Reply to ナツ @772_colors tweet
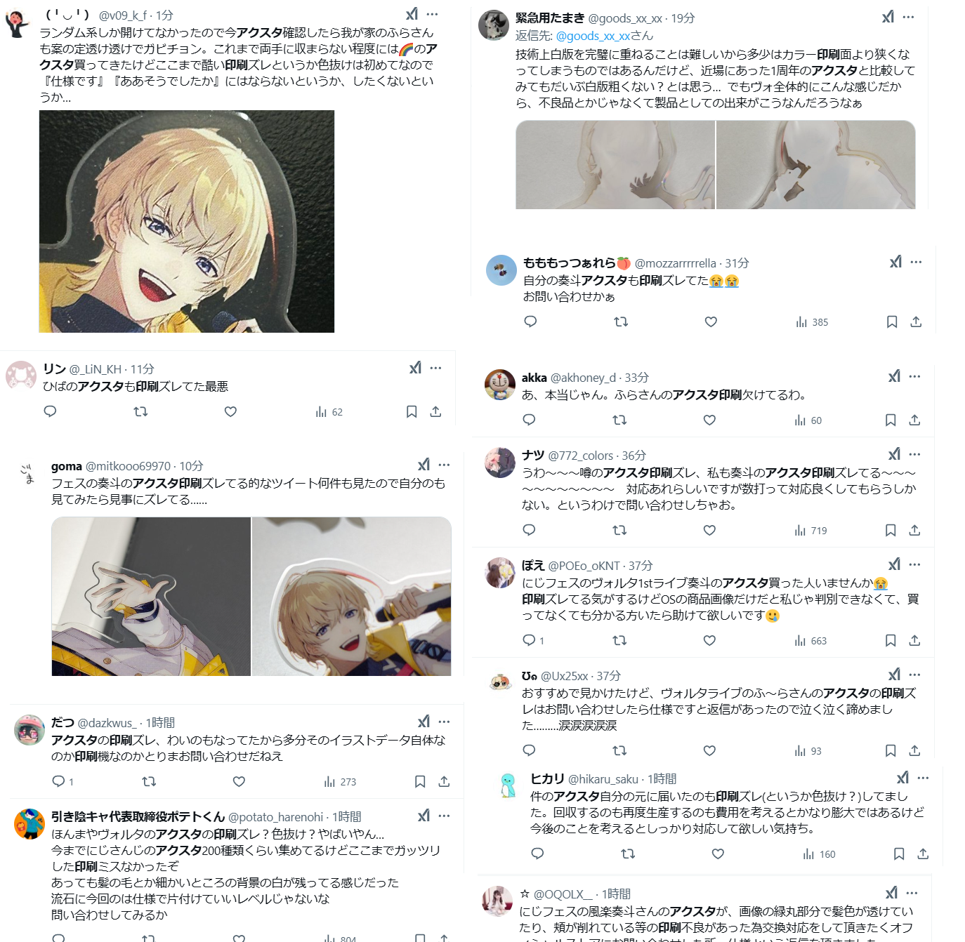This screenshot has width=965, height=942. coord(530,530)
